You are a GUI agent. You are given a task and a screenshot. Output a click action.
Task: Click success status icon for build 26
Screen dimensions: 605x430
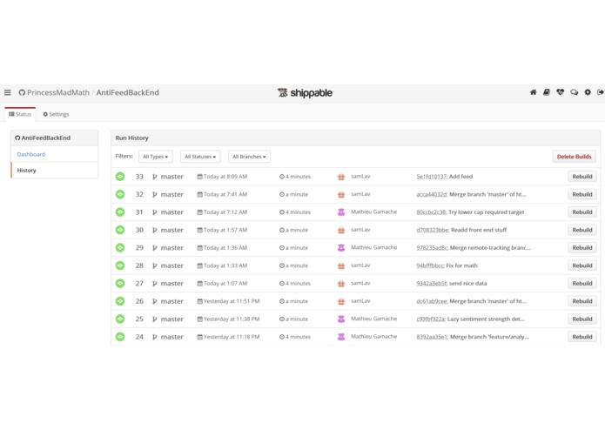tap(120, 301)
